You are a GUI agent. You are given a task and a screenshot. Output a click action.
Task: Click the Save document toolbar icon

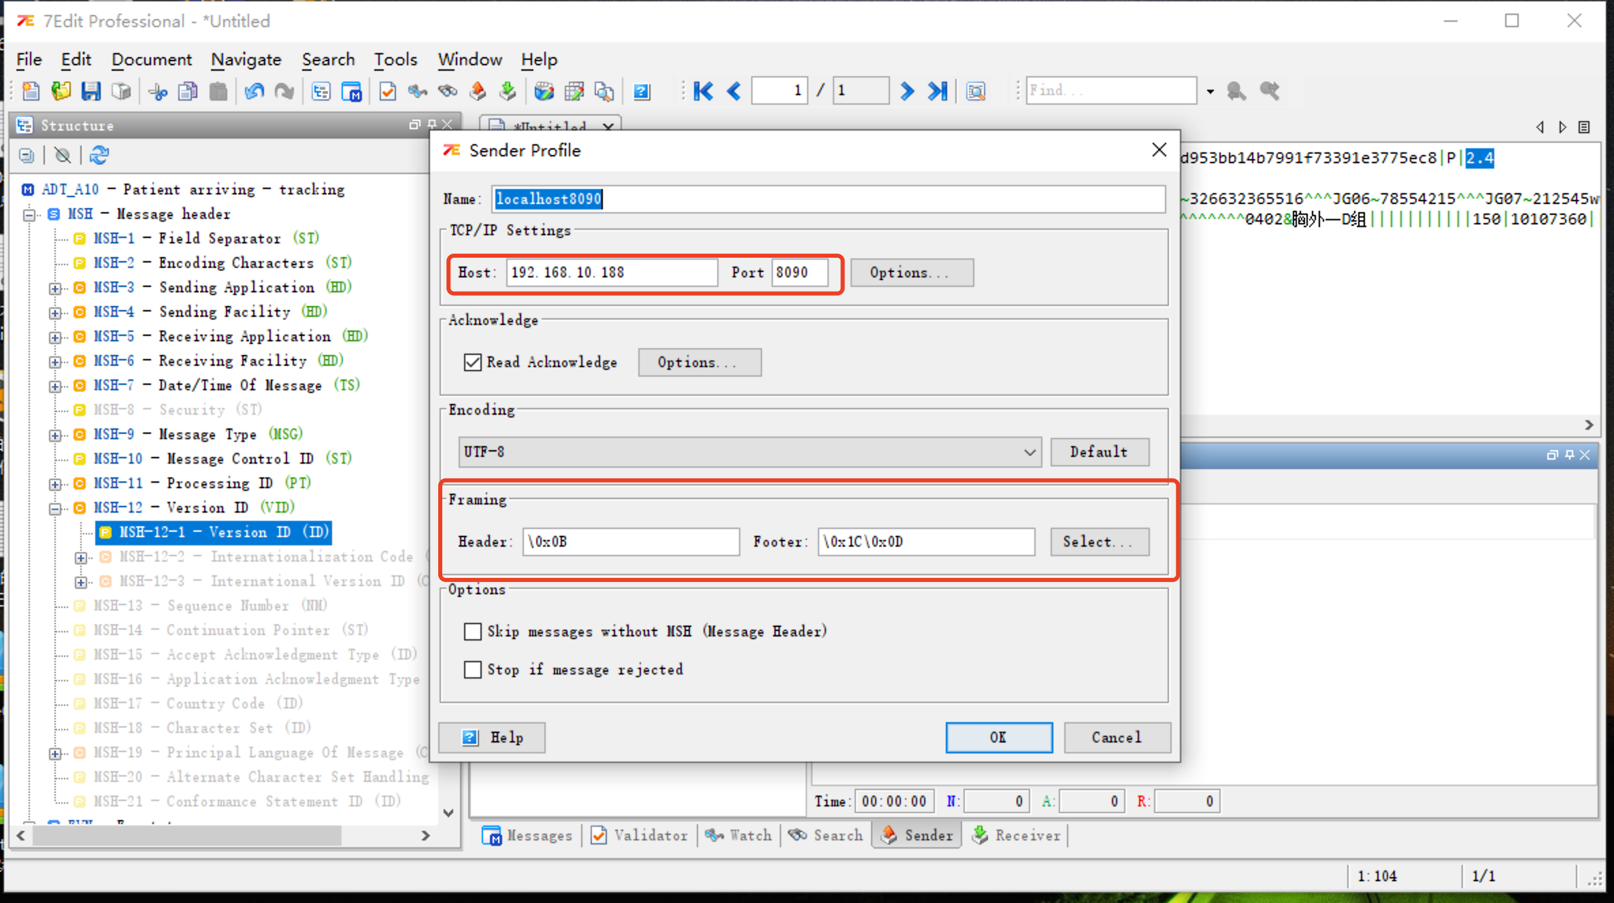click(90, 91)
